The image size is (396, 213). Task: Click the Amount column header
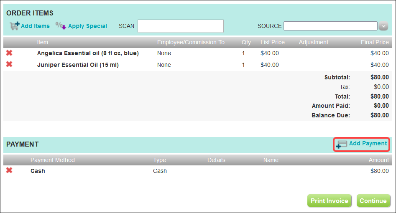click(x=378, y=160)
